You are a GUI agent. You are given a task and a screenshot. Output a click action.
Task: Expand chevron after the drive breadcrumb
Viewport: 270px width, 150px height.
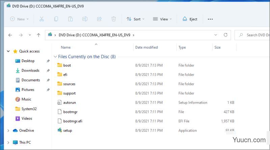[x=133, y=35]
